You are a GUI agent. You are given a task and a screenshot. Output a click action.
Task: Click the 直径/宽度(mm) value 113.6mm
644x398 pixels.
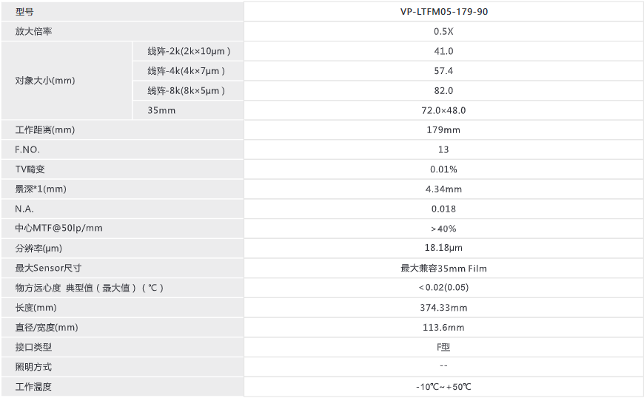point(443,328)
